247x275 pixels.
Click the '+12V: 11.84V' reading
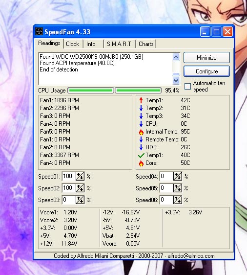point(59,244)
